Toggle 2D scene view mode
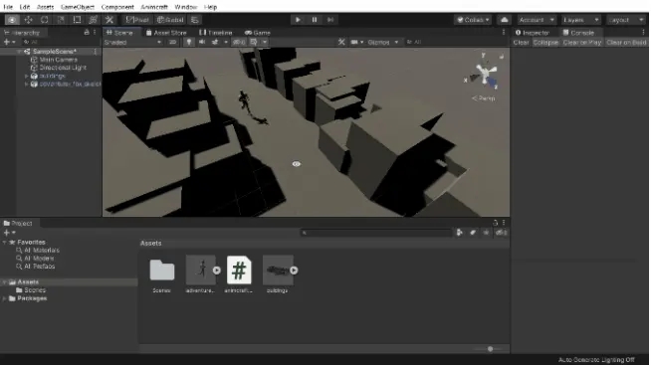 point(173,42)
